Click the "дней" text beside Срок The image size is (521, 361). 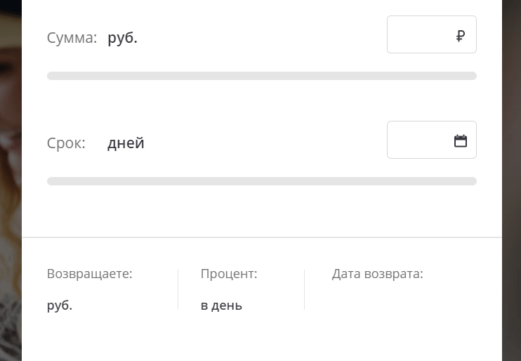click(126, 143)
